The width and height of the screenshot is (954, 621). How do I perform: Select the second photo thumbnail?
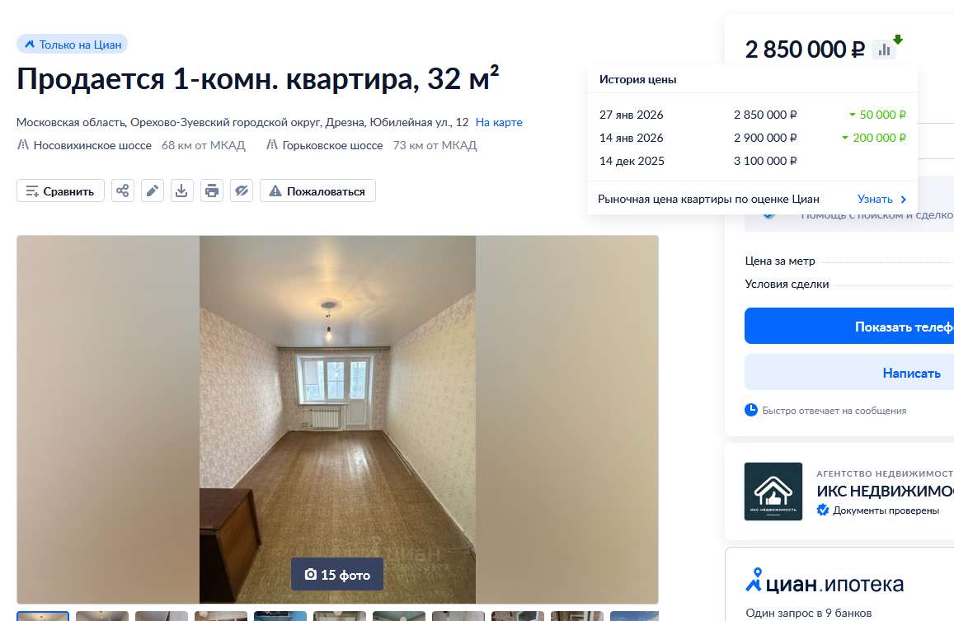click(x=102, y=616)
